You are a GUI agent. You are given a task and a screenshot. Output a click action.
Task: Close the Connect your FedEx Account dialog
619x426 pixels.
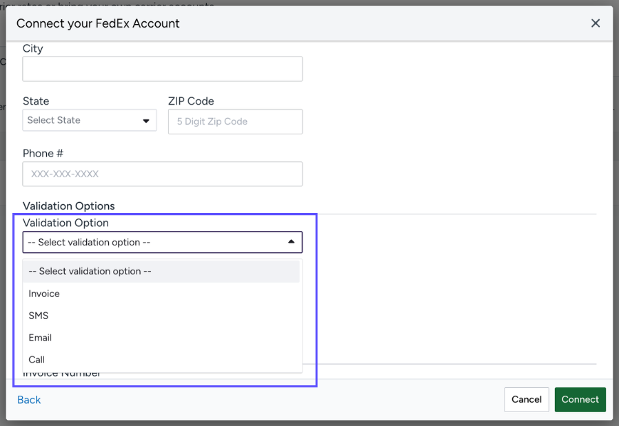[596, 23]
